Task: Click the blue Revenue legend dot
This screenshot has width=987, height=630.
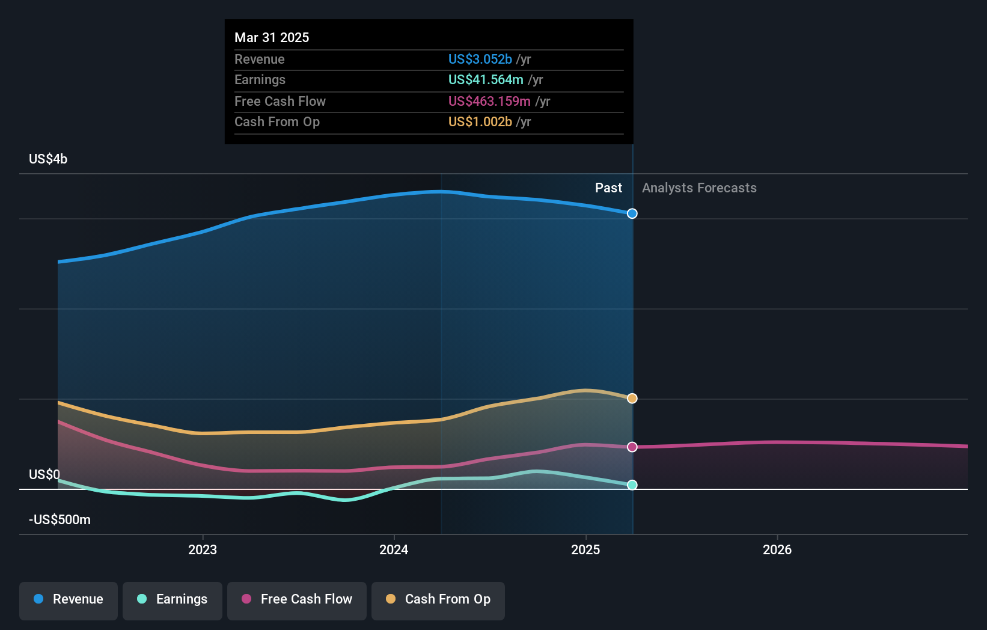Action: pos(37,599)
